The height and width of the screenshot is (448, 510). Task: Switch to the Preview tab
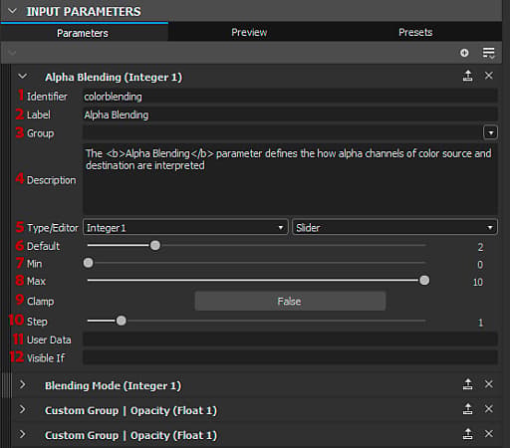tap(249, 32)
